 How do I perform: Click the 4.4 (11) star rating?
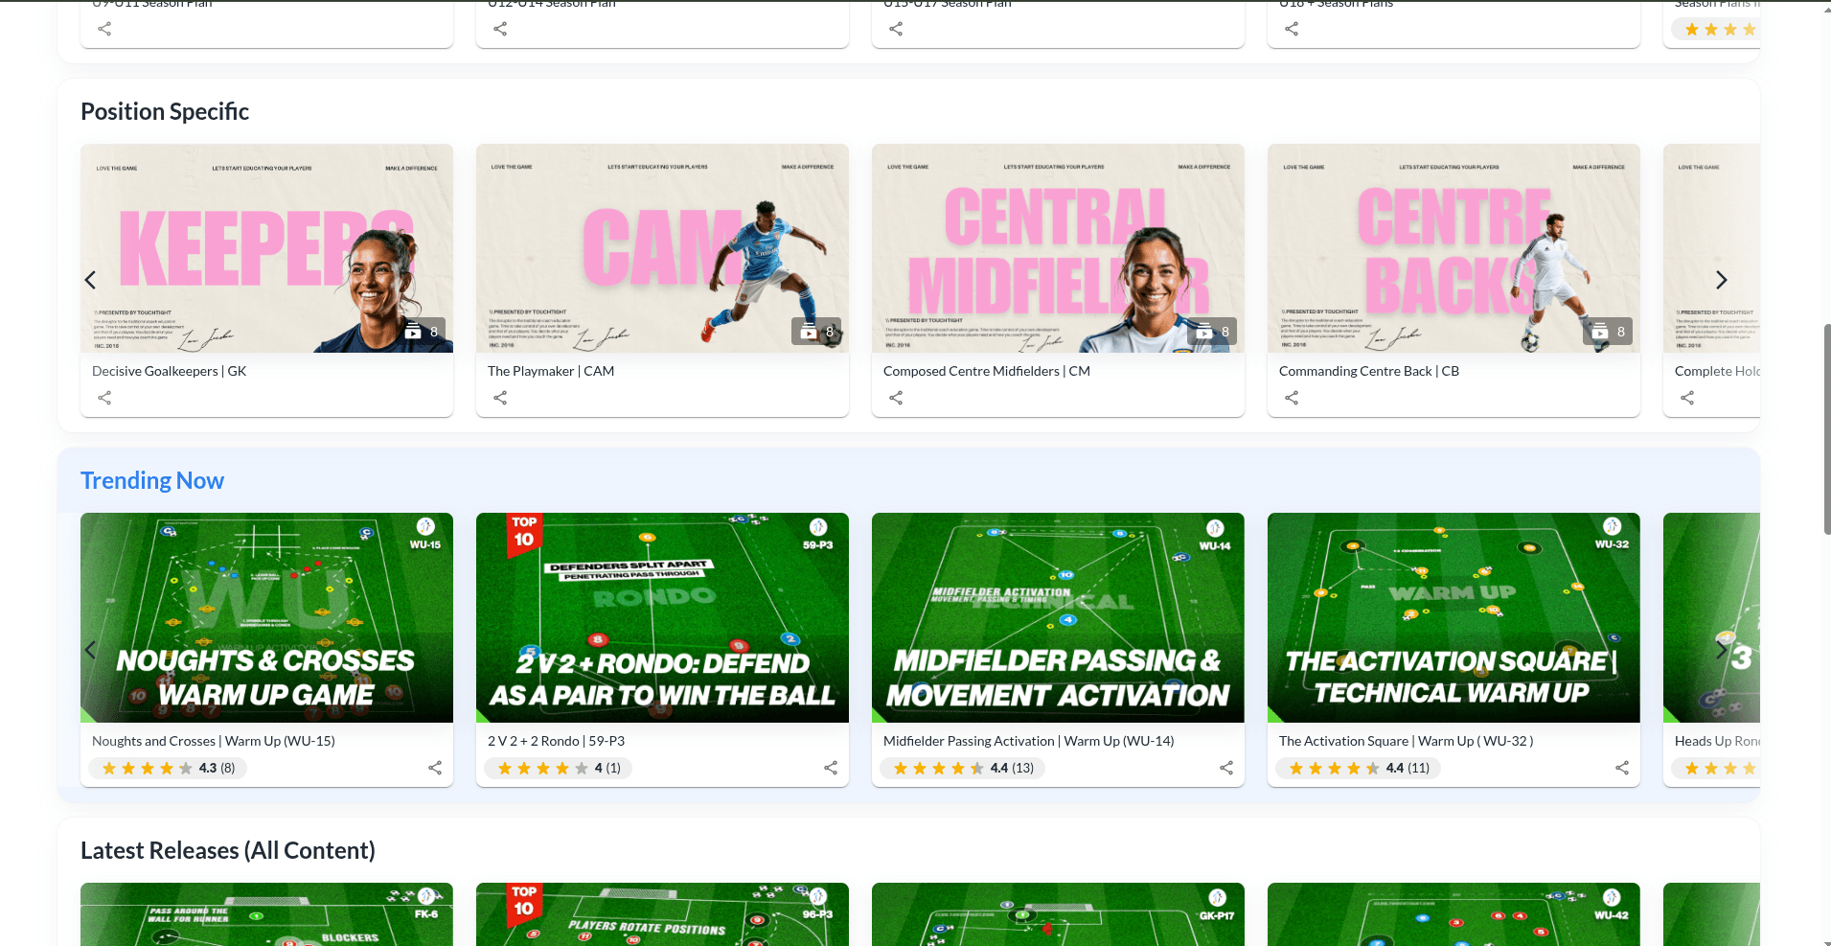1358,768
